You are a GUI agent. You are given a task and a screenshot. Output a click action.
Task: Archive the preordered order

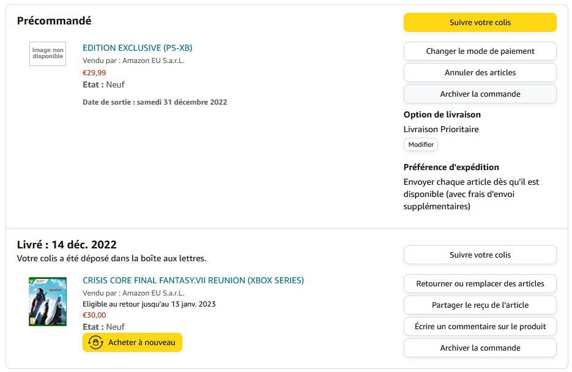(x=480, y=94)
